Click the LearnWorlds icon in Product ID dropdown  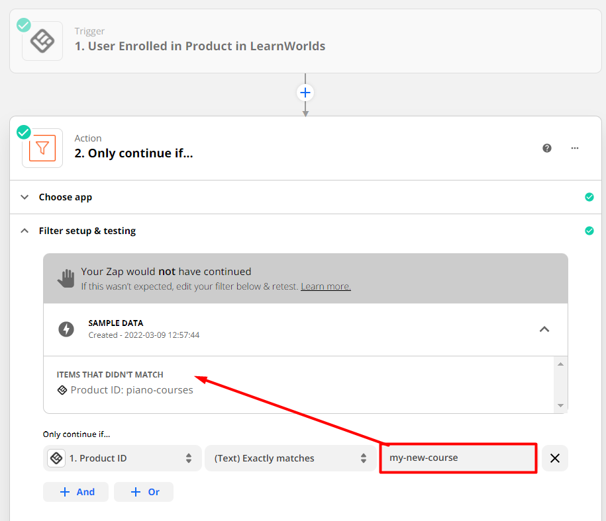tap(56, 458)
